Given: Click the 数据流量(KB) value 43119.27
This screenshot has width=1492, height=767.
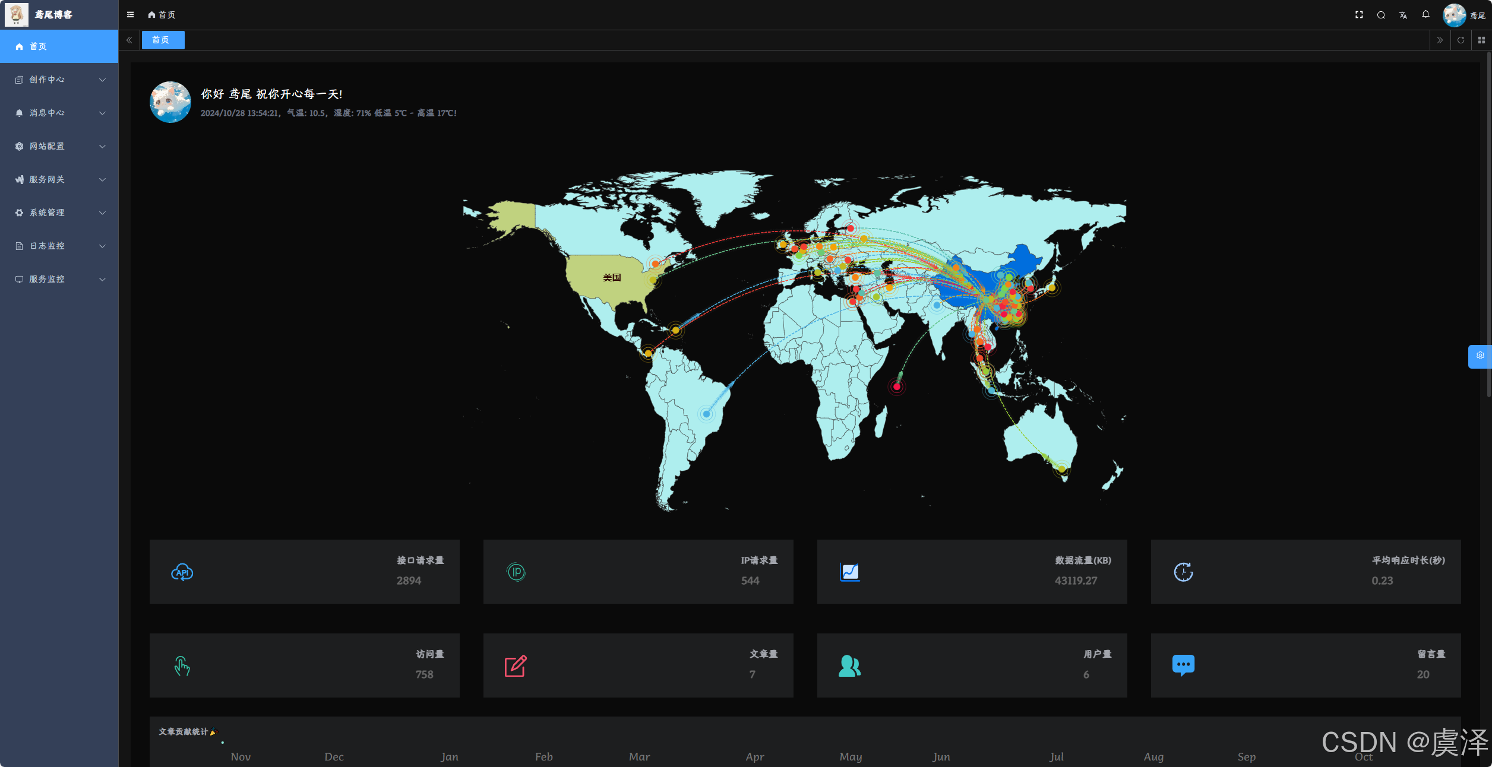Looking at the screenshot, I should (1076, 581).
